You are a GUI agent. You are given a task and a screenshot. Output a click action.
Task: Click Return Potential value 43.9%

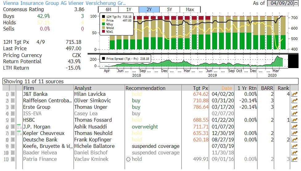74,62
